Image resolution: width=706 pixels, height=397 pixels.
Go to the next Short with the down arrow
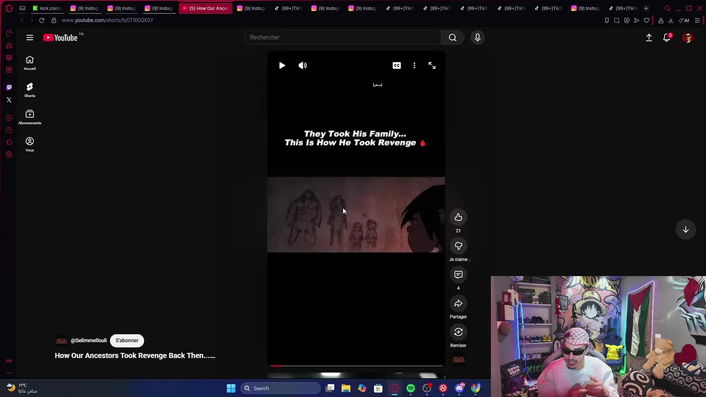tap(686, 229)
